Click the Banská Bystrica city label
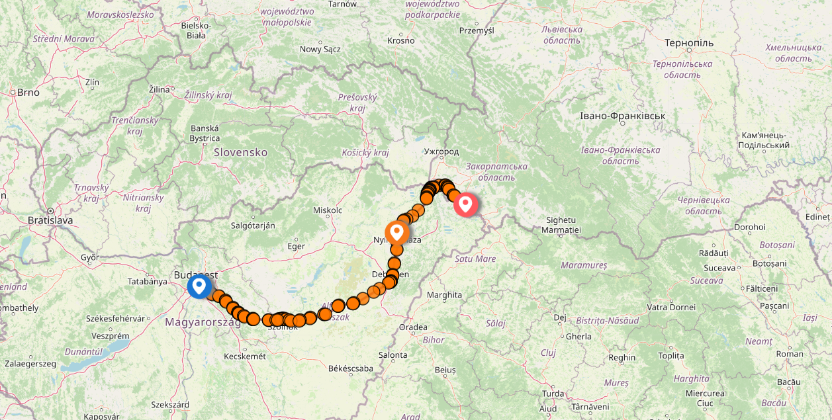This screenshot has width=832, height=420. coord(205,133)
